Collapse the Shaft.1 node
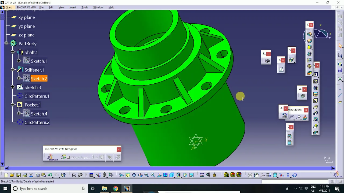344x193 pixels. tap(13, 52)
